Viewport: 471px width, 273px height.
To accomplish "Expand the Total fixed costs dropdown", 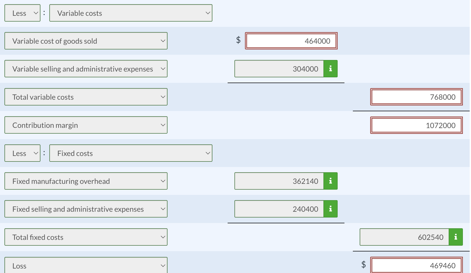I will point(86,237).
